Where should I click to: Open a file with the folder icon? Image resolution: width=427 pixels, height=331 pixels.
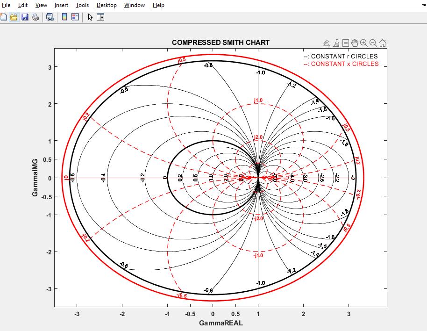tap(14, 17)
